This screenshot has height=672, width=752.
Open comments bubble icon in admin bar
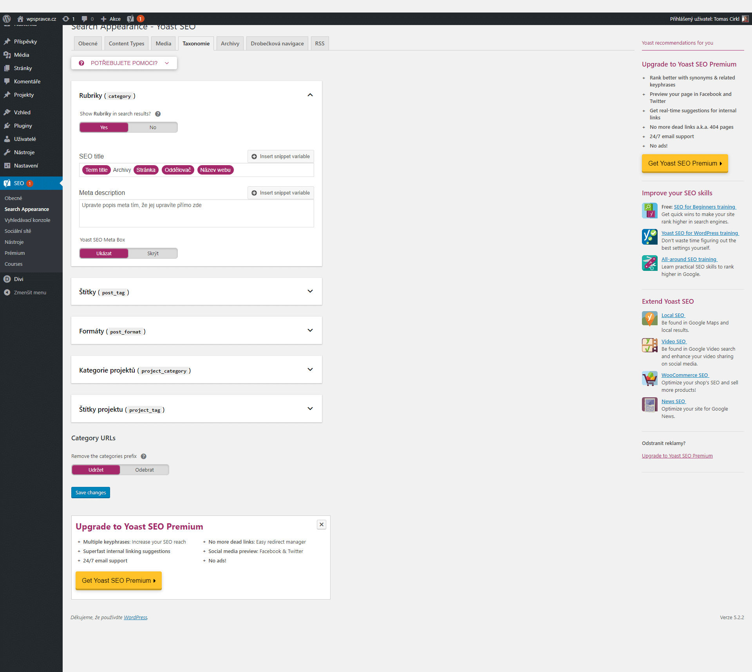pyautogui.click(x=84, y=19)
